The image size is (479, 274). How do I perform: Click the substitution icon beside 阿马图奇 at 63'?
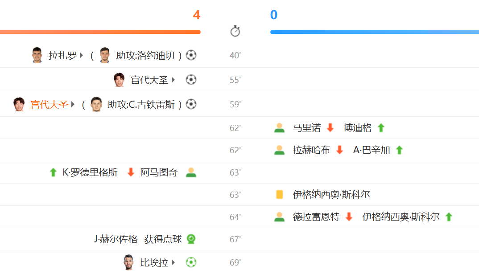pyautogui.click(x=192, y=172)
